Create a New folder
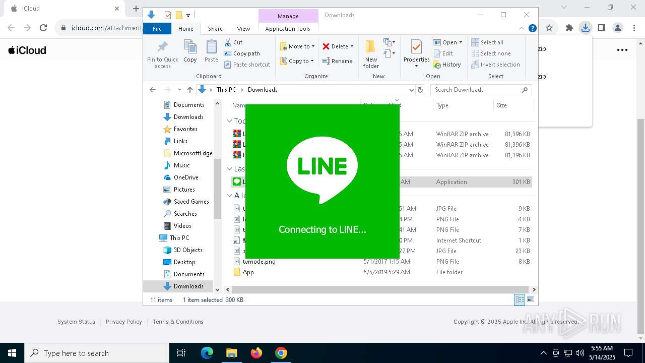The height and width of the screenshot is (363, 645). pyautogui.click(x=371, y=54)
